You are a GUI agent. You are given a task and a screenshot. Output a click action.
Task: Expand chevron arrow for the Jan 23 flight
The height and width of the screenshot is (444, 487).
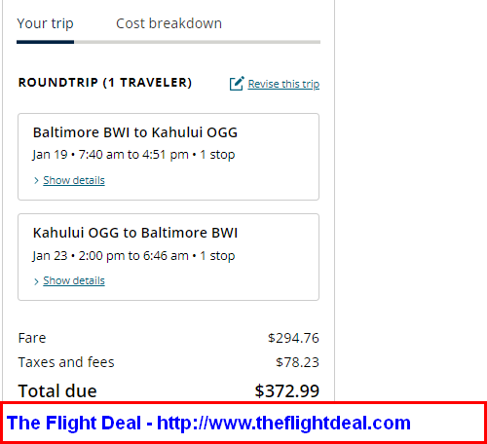[36, 281]
